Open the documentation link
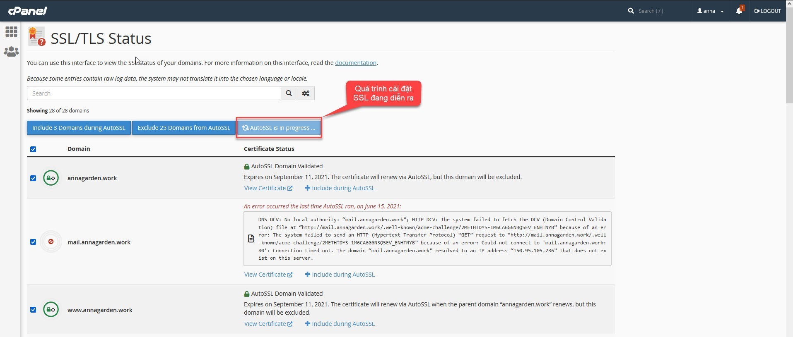This screenshot has width=793, height=337. (x=355, y=63)
